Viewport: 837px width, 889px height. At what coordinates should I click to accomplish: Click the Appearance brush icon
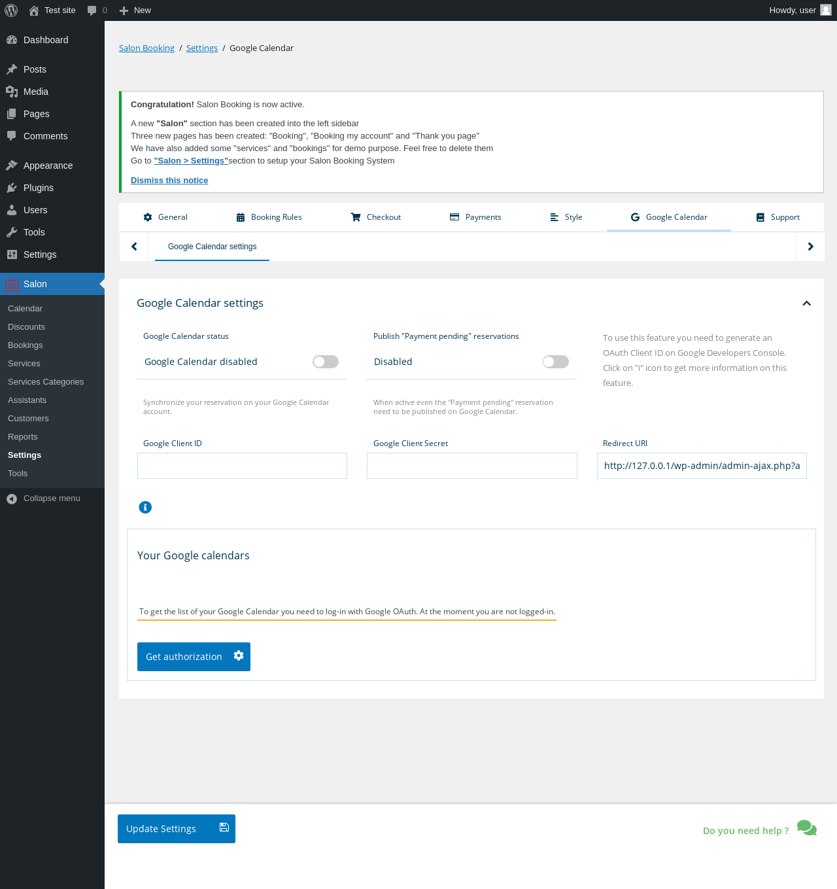coord(12,166)
